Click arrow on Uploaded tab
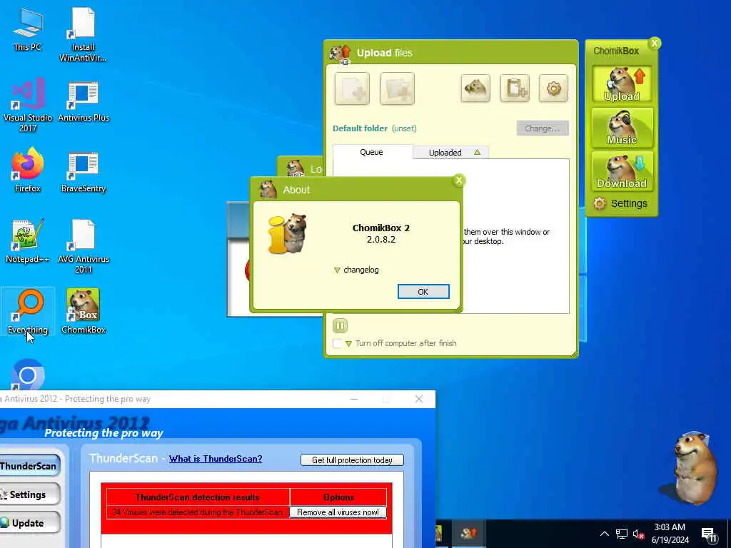This screenshot has width=731, height=548. pos(477,153)
